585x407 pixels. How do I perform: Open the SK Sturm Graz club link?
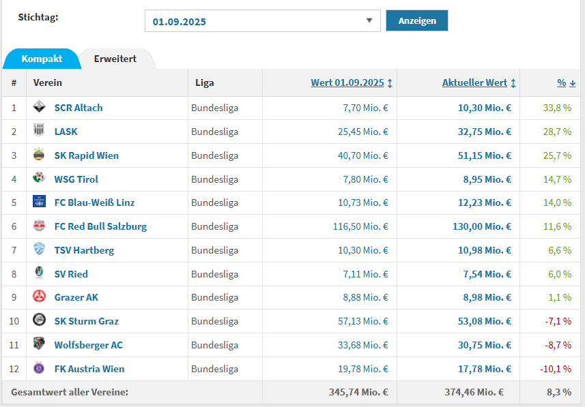(x=86, y=321)
